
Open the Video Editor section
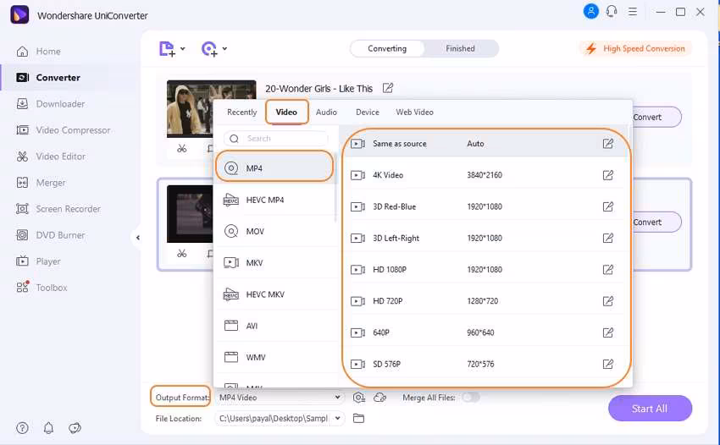(x=51, y=157)
